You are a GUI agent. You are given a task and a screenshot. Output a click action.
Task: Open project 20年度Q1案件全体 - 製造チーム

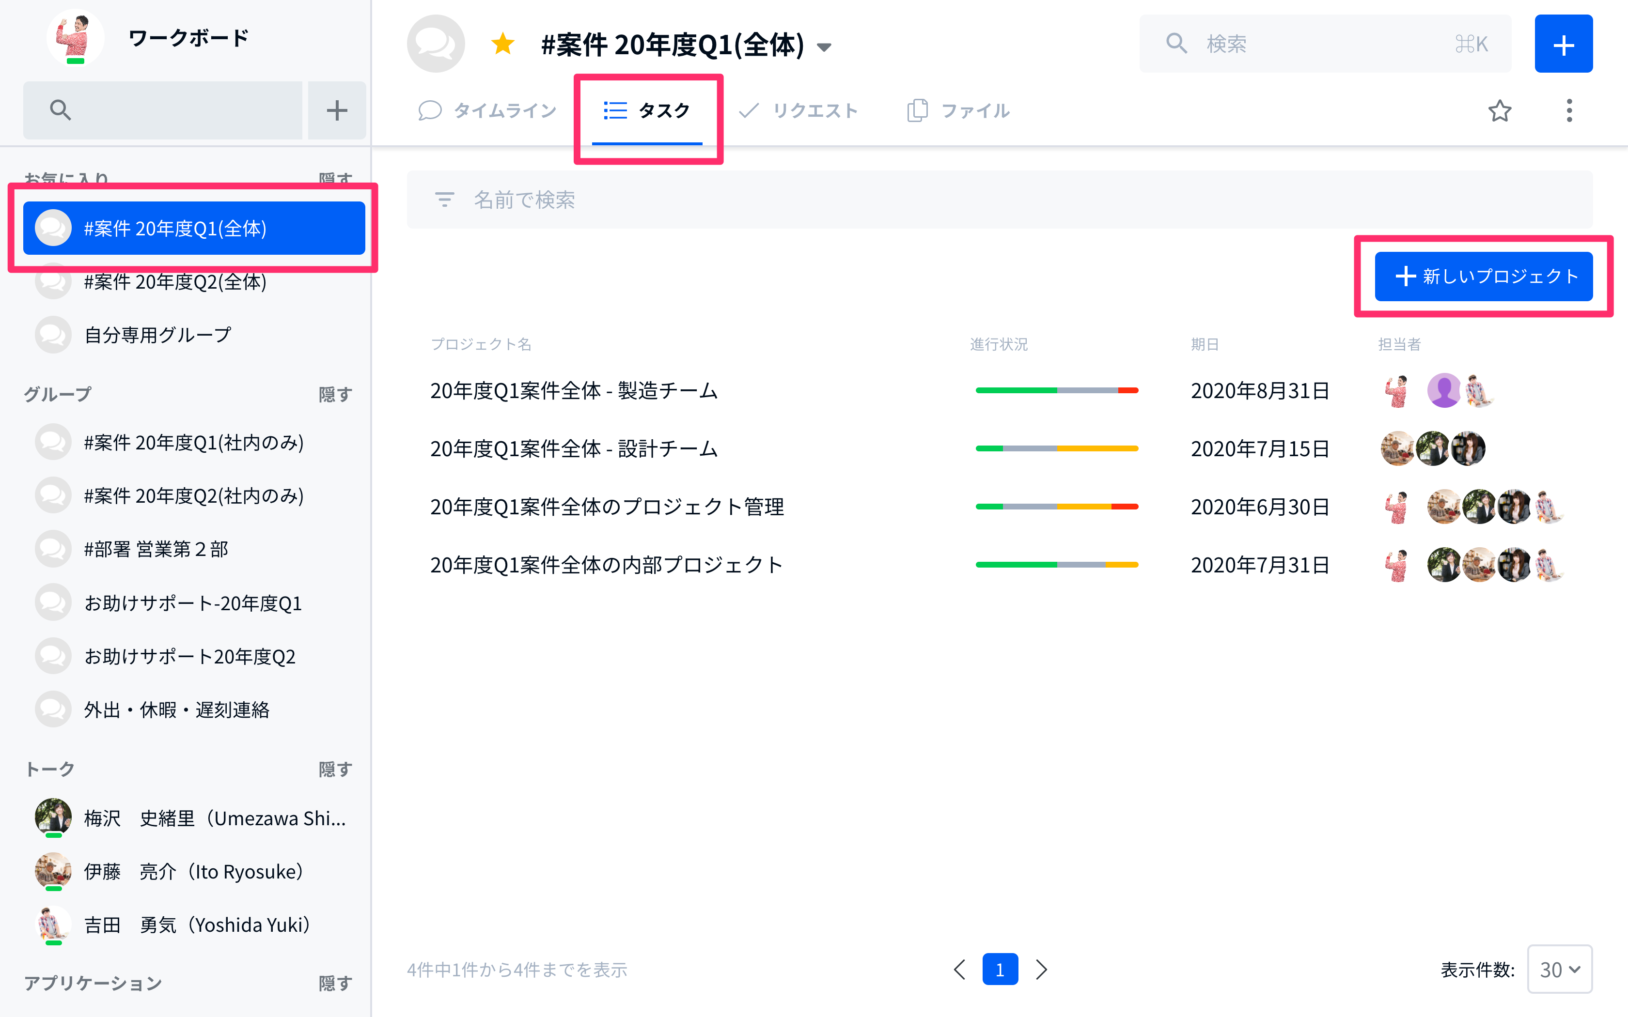point(574,391)
